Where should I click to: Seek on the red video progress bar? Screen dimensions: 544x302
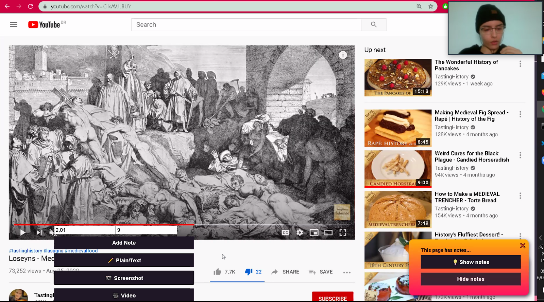[x=104, y=225]
